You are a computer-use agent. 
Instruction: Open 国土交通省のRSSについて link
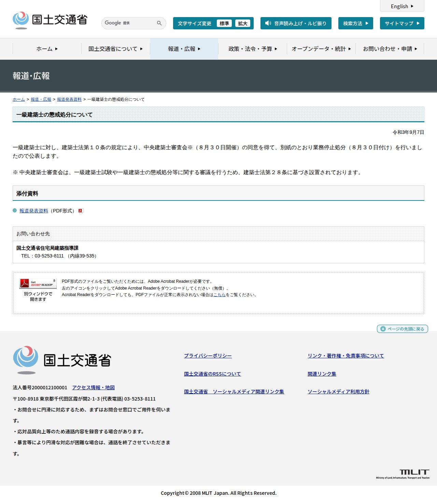212,374
